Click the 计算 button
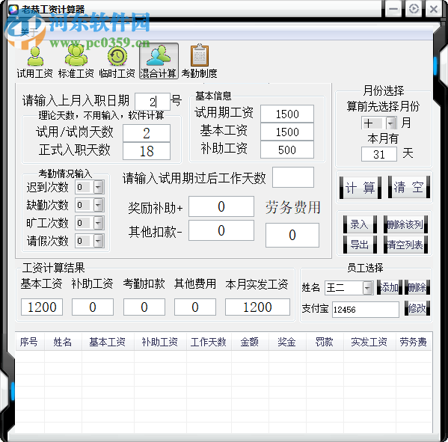448x442 pixels. click(x=360, y=188)
